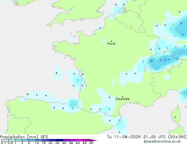Click the 0.1–0.5 mm legend color swatch
This screenshot has width=187, height=144.
[x=5, y=140]
